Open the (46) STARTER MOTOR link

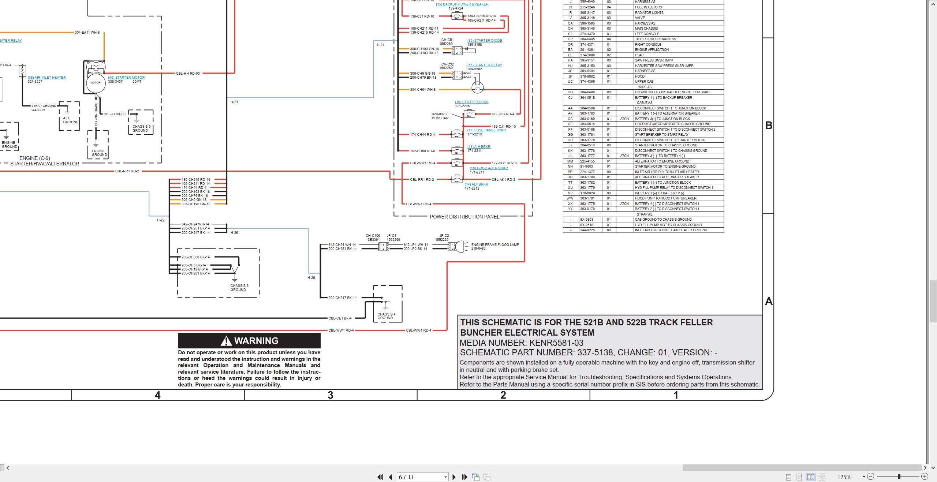click(x=126, y=78)
